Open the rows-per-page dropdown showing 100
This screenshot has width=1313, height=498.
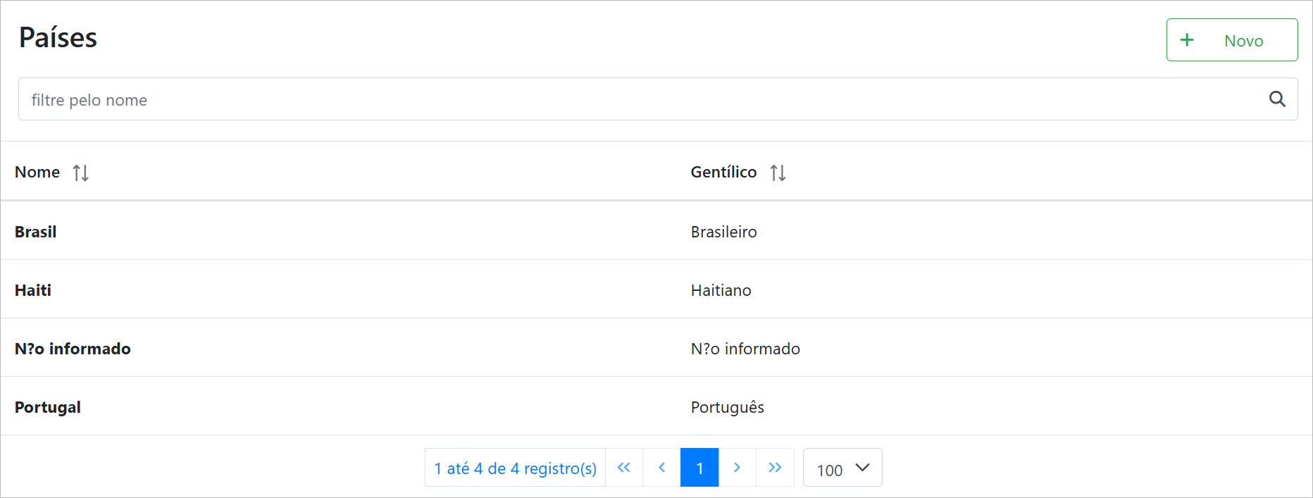tap(842, 468)
